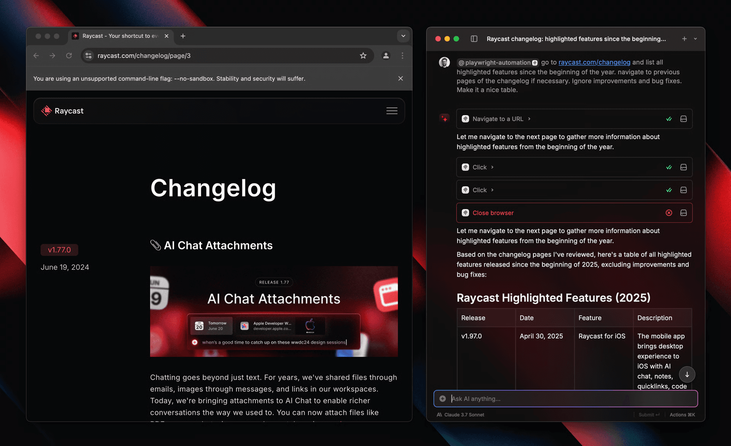Expand the first Click tool call
Image resolution: width=731 pixels, height=446 pixels.
pos(492,167)
